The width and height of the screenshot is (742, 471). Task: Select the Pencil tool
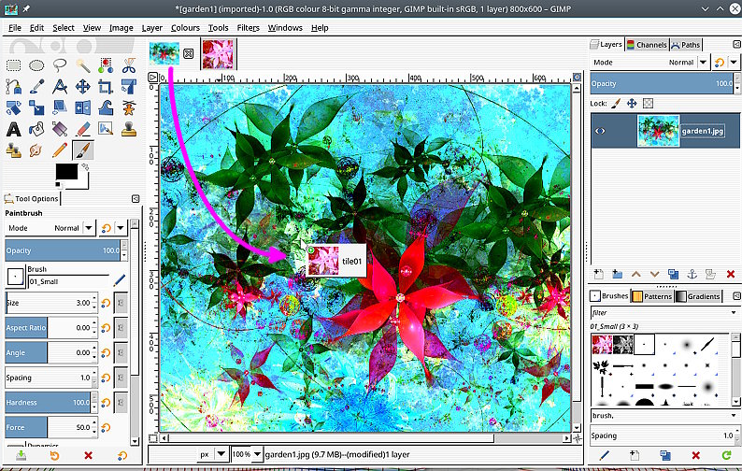pyautogui.click(x=60, y=150)
